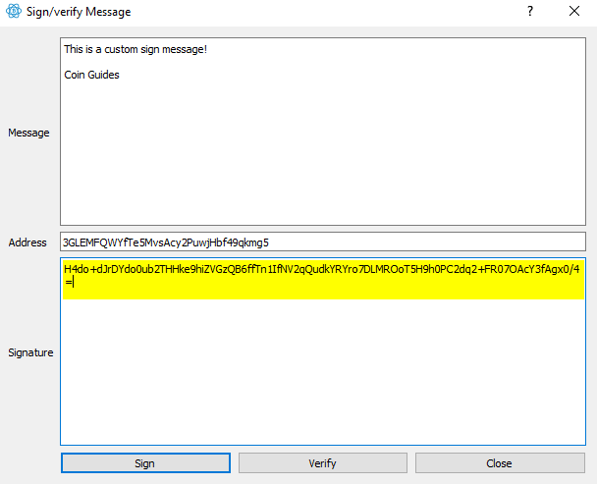Click the Address label
This screenshot has width=597, height=484.
coord(27,242)
